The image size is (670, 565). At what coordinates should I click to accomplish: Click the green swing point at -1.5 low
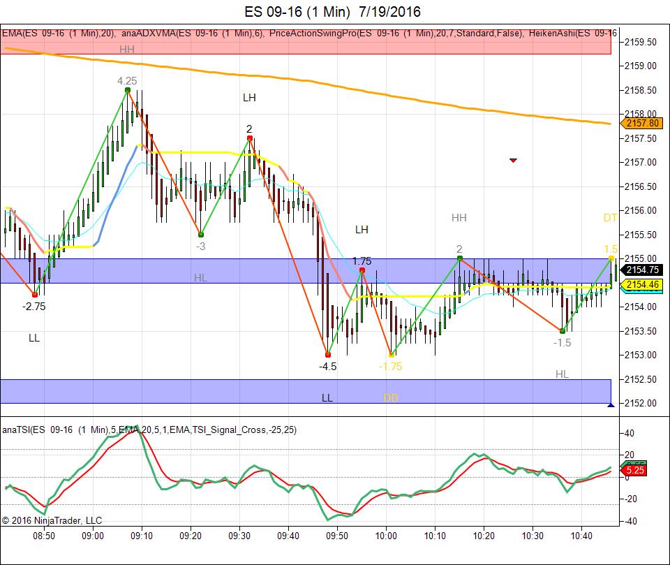pyautogui.click(x=563, y=330)
